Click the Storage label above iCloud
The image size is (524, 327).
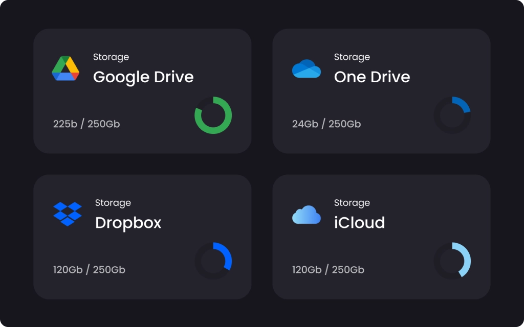point(352,203)
